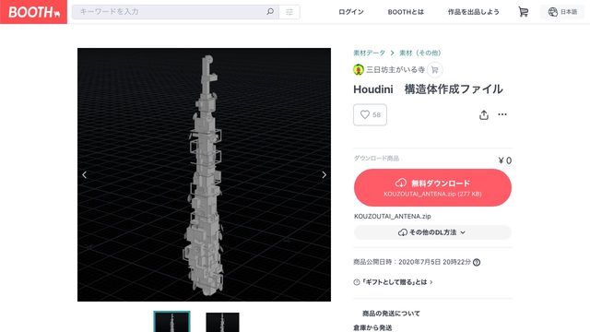Open the shop's avatar icon

pos(359,70)
